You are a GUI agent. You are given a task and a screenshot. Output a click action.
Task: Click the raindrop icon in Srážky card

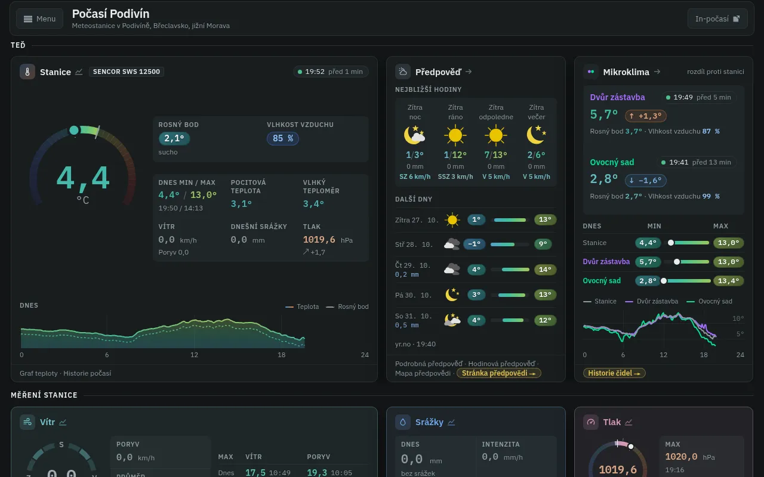click(403, 422)
